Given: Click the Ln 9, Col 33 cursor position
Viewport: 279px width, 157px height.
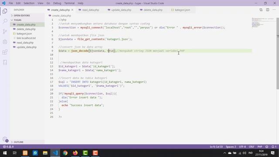Looking at the screenshot, I should (216, 147).
